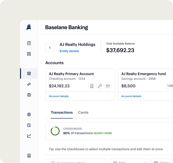Switch to the Cards tab
This screenshot has width=173, height=163.
(x=83, y=112)
